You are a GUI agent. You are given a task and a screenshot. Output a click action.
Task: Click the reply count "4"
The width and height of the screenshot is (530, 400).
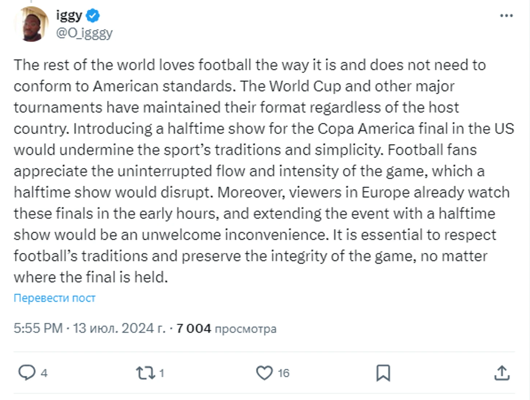44,373
